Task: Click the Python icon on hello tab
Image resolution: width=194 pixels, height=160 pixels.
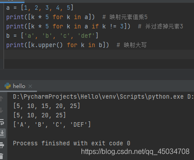Action: 8,86
